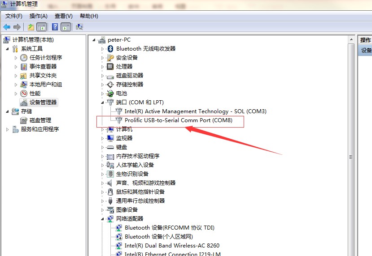The height and width of the screenshot is (256, 372).
Task: Click scan for hardware changes icon
Action: point(79,27)
